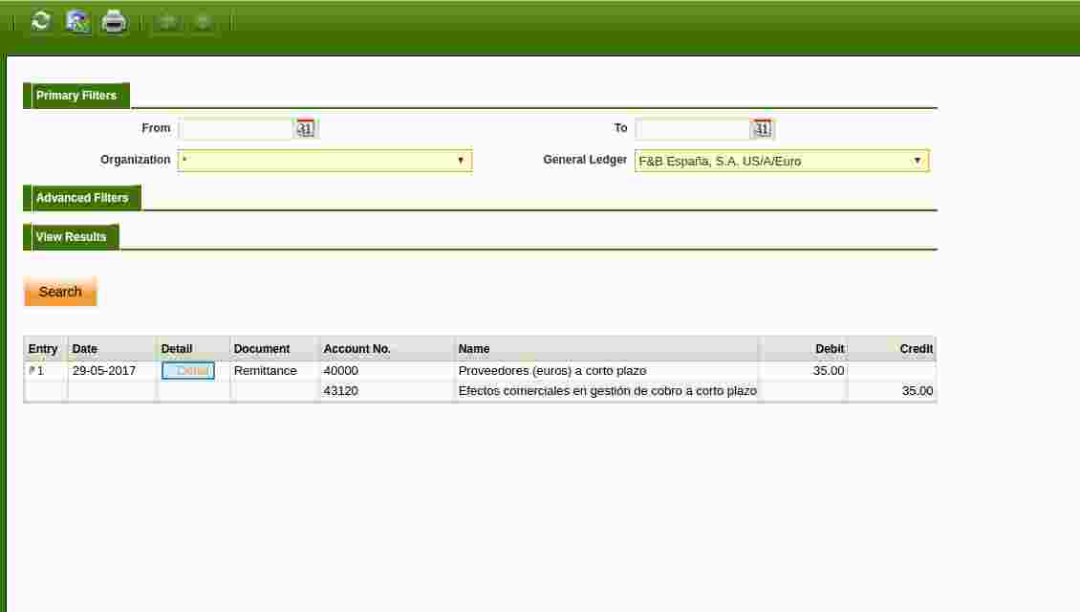Image resolution: width=1080 pixels, height=612 pixels.
Task: Click the Print report icon
Action: (114, 21)
